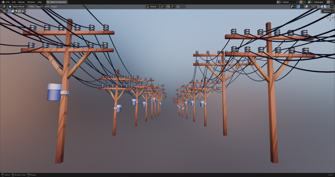Choose the Invert Selection mode icon
The image size is (335, 177).
(19, 11)
